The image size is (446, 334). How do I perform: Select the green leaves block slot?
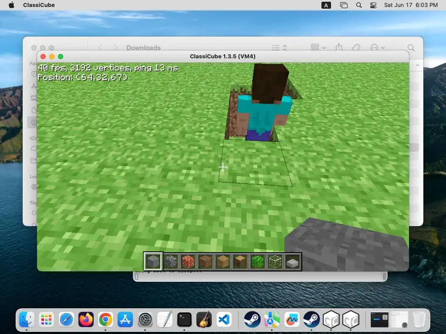point(258,261)
